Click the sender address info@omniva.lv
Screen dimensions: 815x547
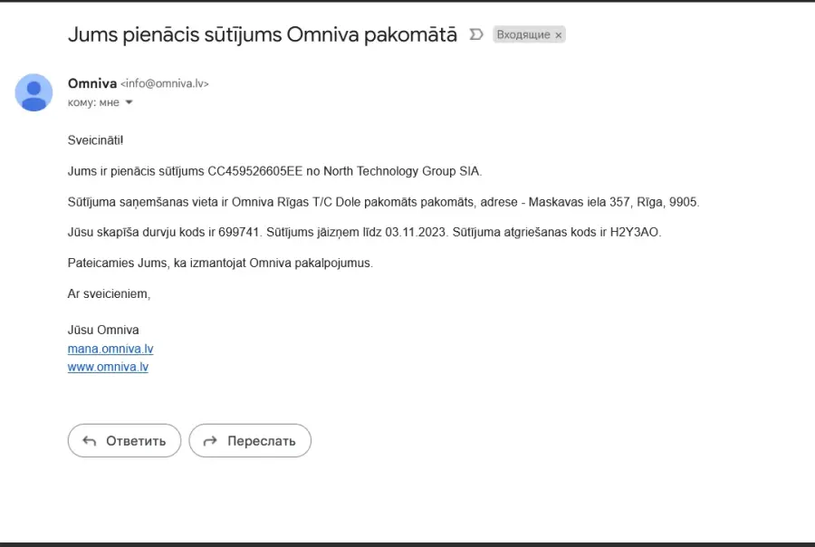165,83
